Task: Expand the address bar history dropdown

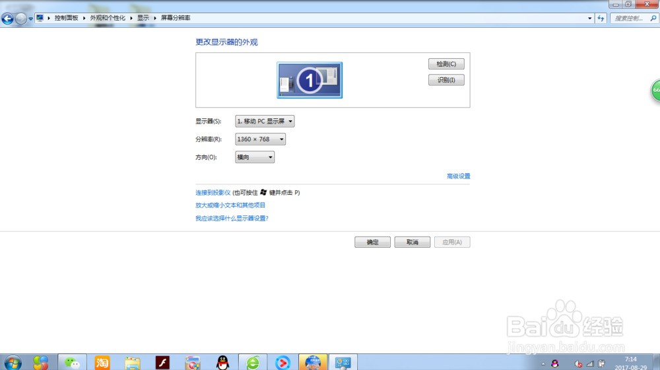Action: (x=589, y=18)
